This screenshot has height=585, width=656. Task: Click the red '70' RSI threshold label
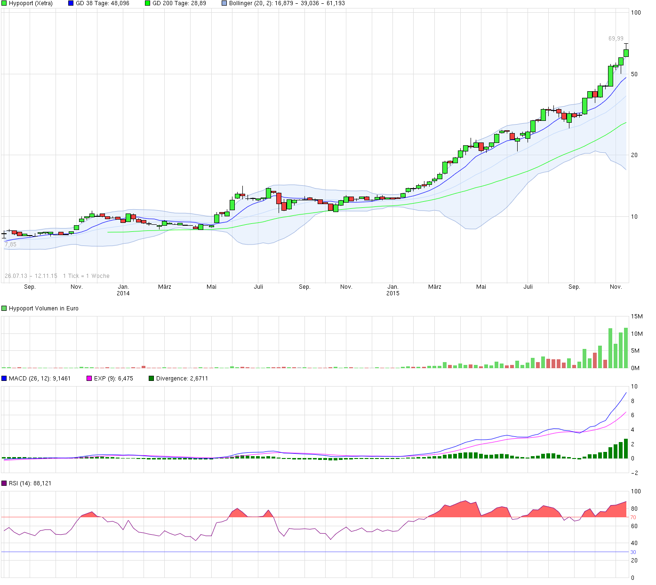633,517
